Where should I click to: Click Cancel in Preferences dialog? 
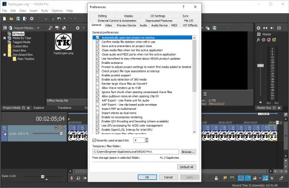[x=168, y=177]
